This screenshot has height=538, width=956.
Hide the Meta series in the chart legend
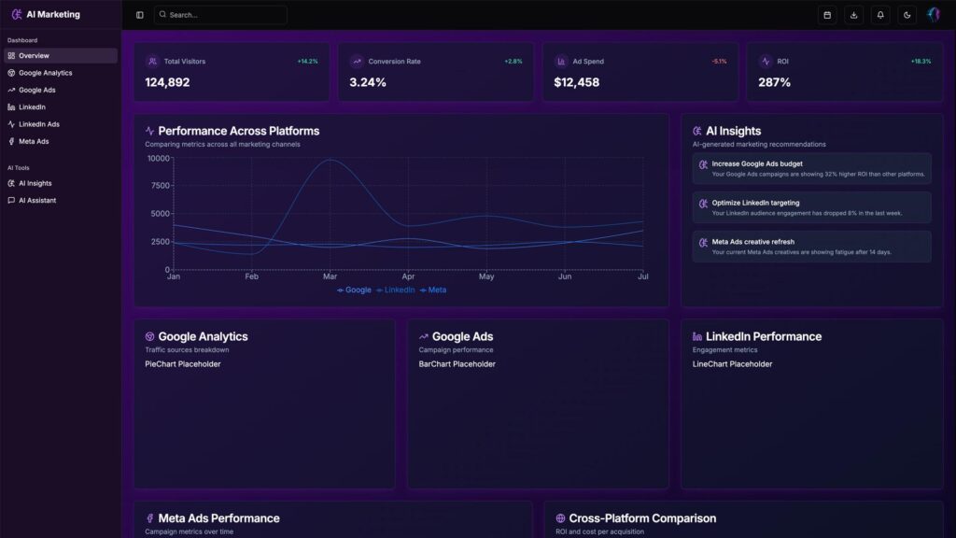click(x=433, y=290)
